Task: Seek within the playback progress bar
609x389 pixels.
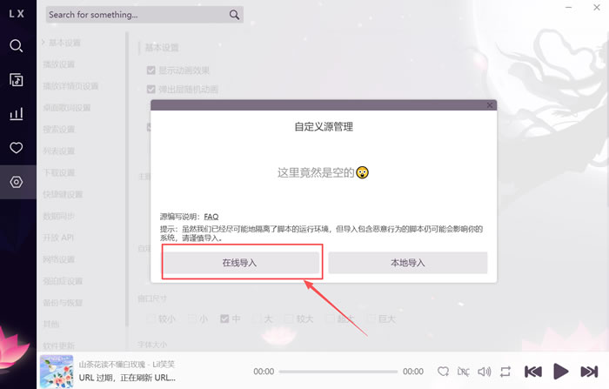Action: pyautogui.click(x=338, y=372)
